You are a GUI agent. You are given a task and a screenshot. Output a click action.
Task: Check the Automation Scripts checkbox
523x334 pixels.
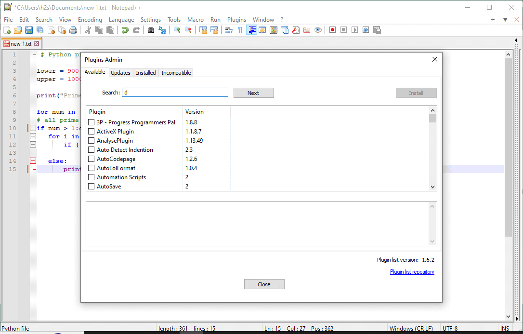click(91, 177)
